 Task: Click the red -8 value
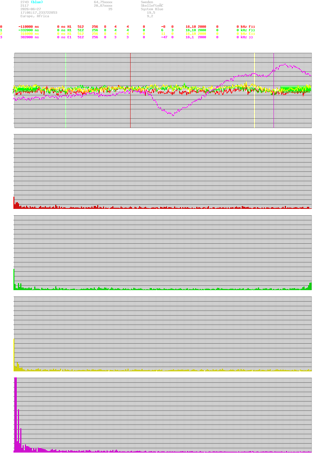tap(163, 27)
